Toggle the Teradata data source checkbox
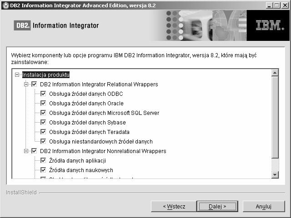Viewport: 291px width, 218px height. coord(43,132)
